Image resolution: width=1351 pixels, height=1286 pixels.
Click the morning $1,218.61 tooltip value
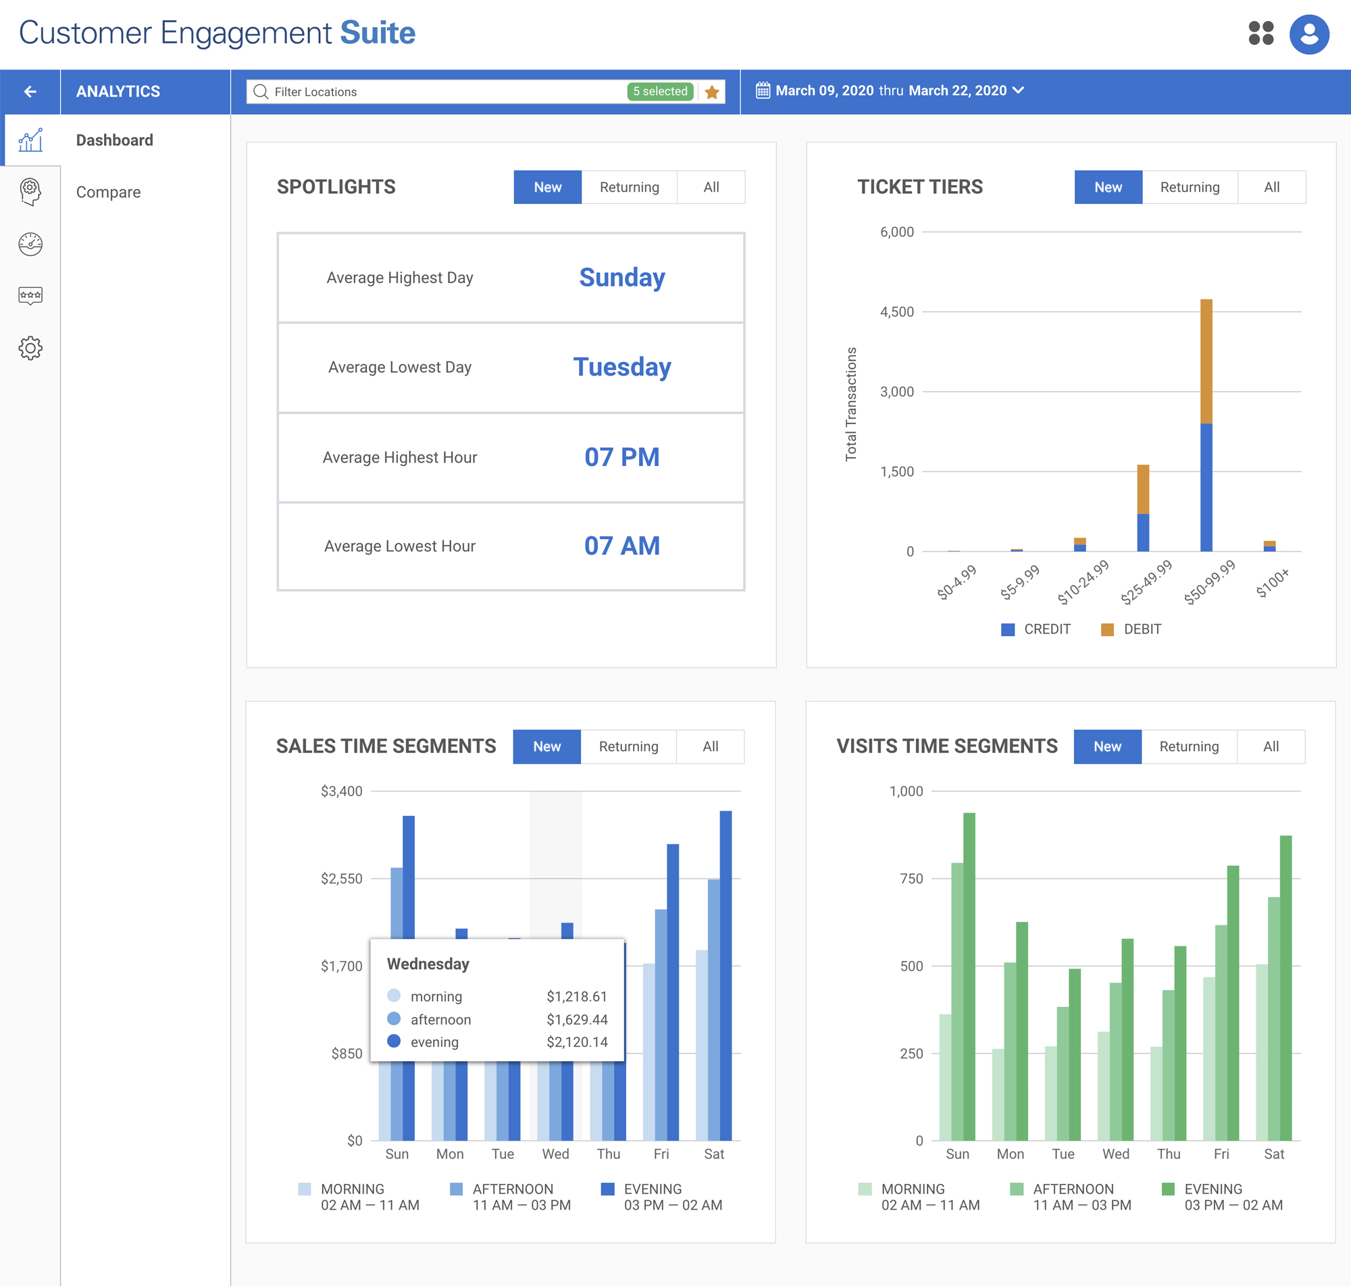(577, 996)
